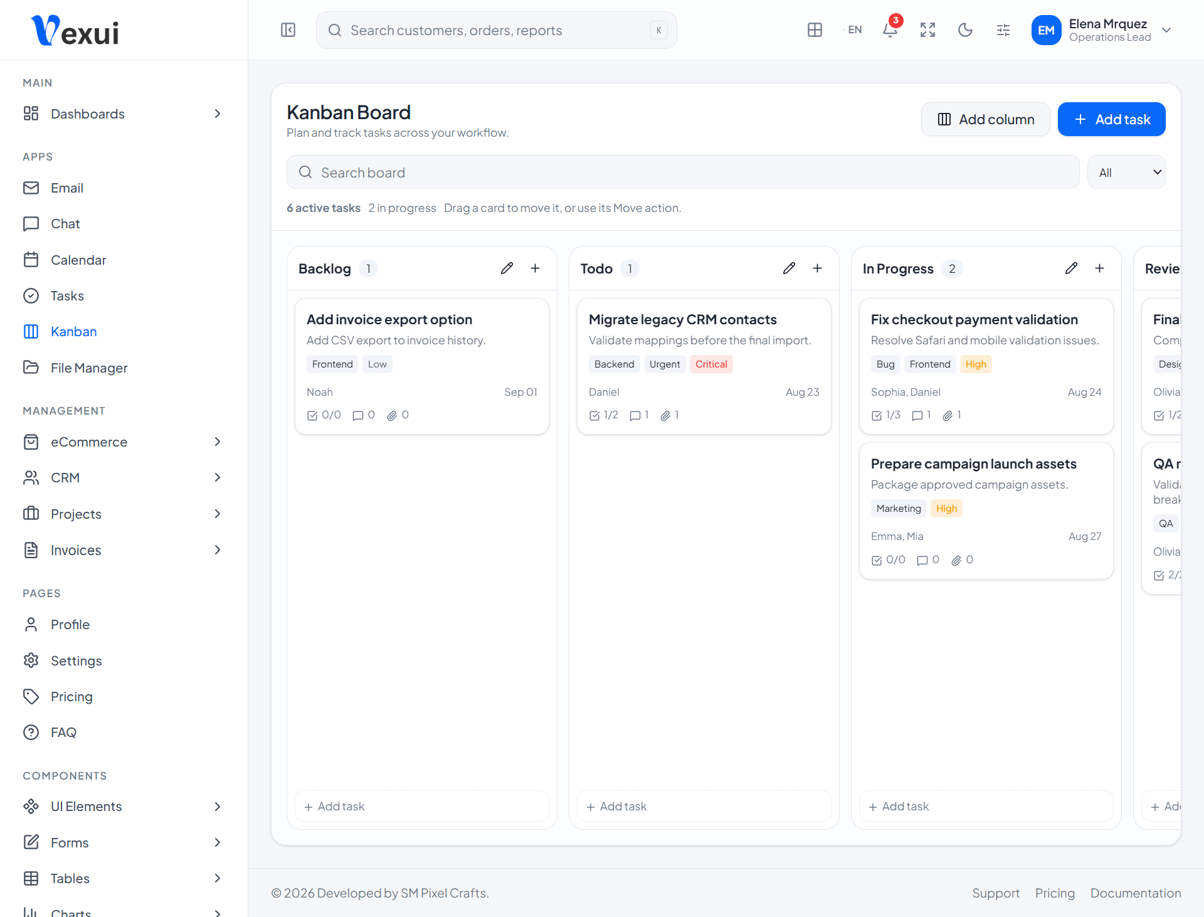This screenshot has height=917, width=1204.
Task: Click the Vexui logo
Action: pyautogui.click(x=75, y=30)
